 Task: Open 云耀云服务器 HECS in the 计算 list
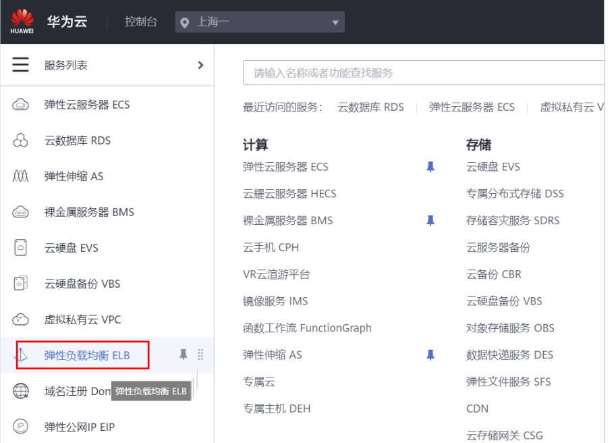tap(289, 194)
